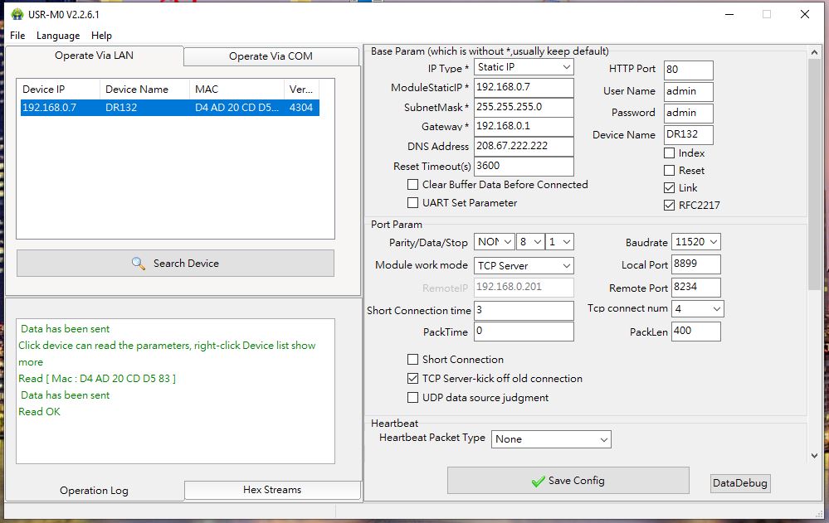Click the HTTP Port input field
This screenshot has height=523, width=829.
pos(689,70)
